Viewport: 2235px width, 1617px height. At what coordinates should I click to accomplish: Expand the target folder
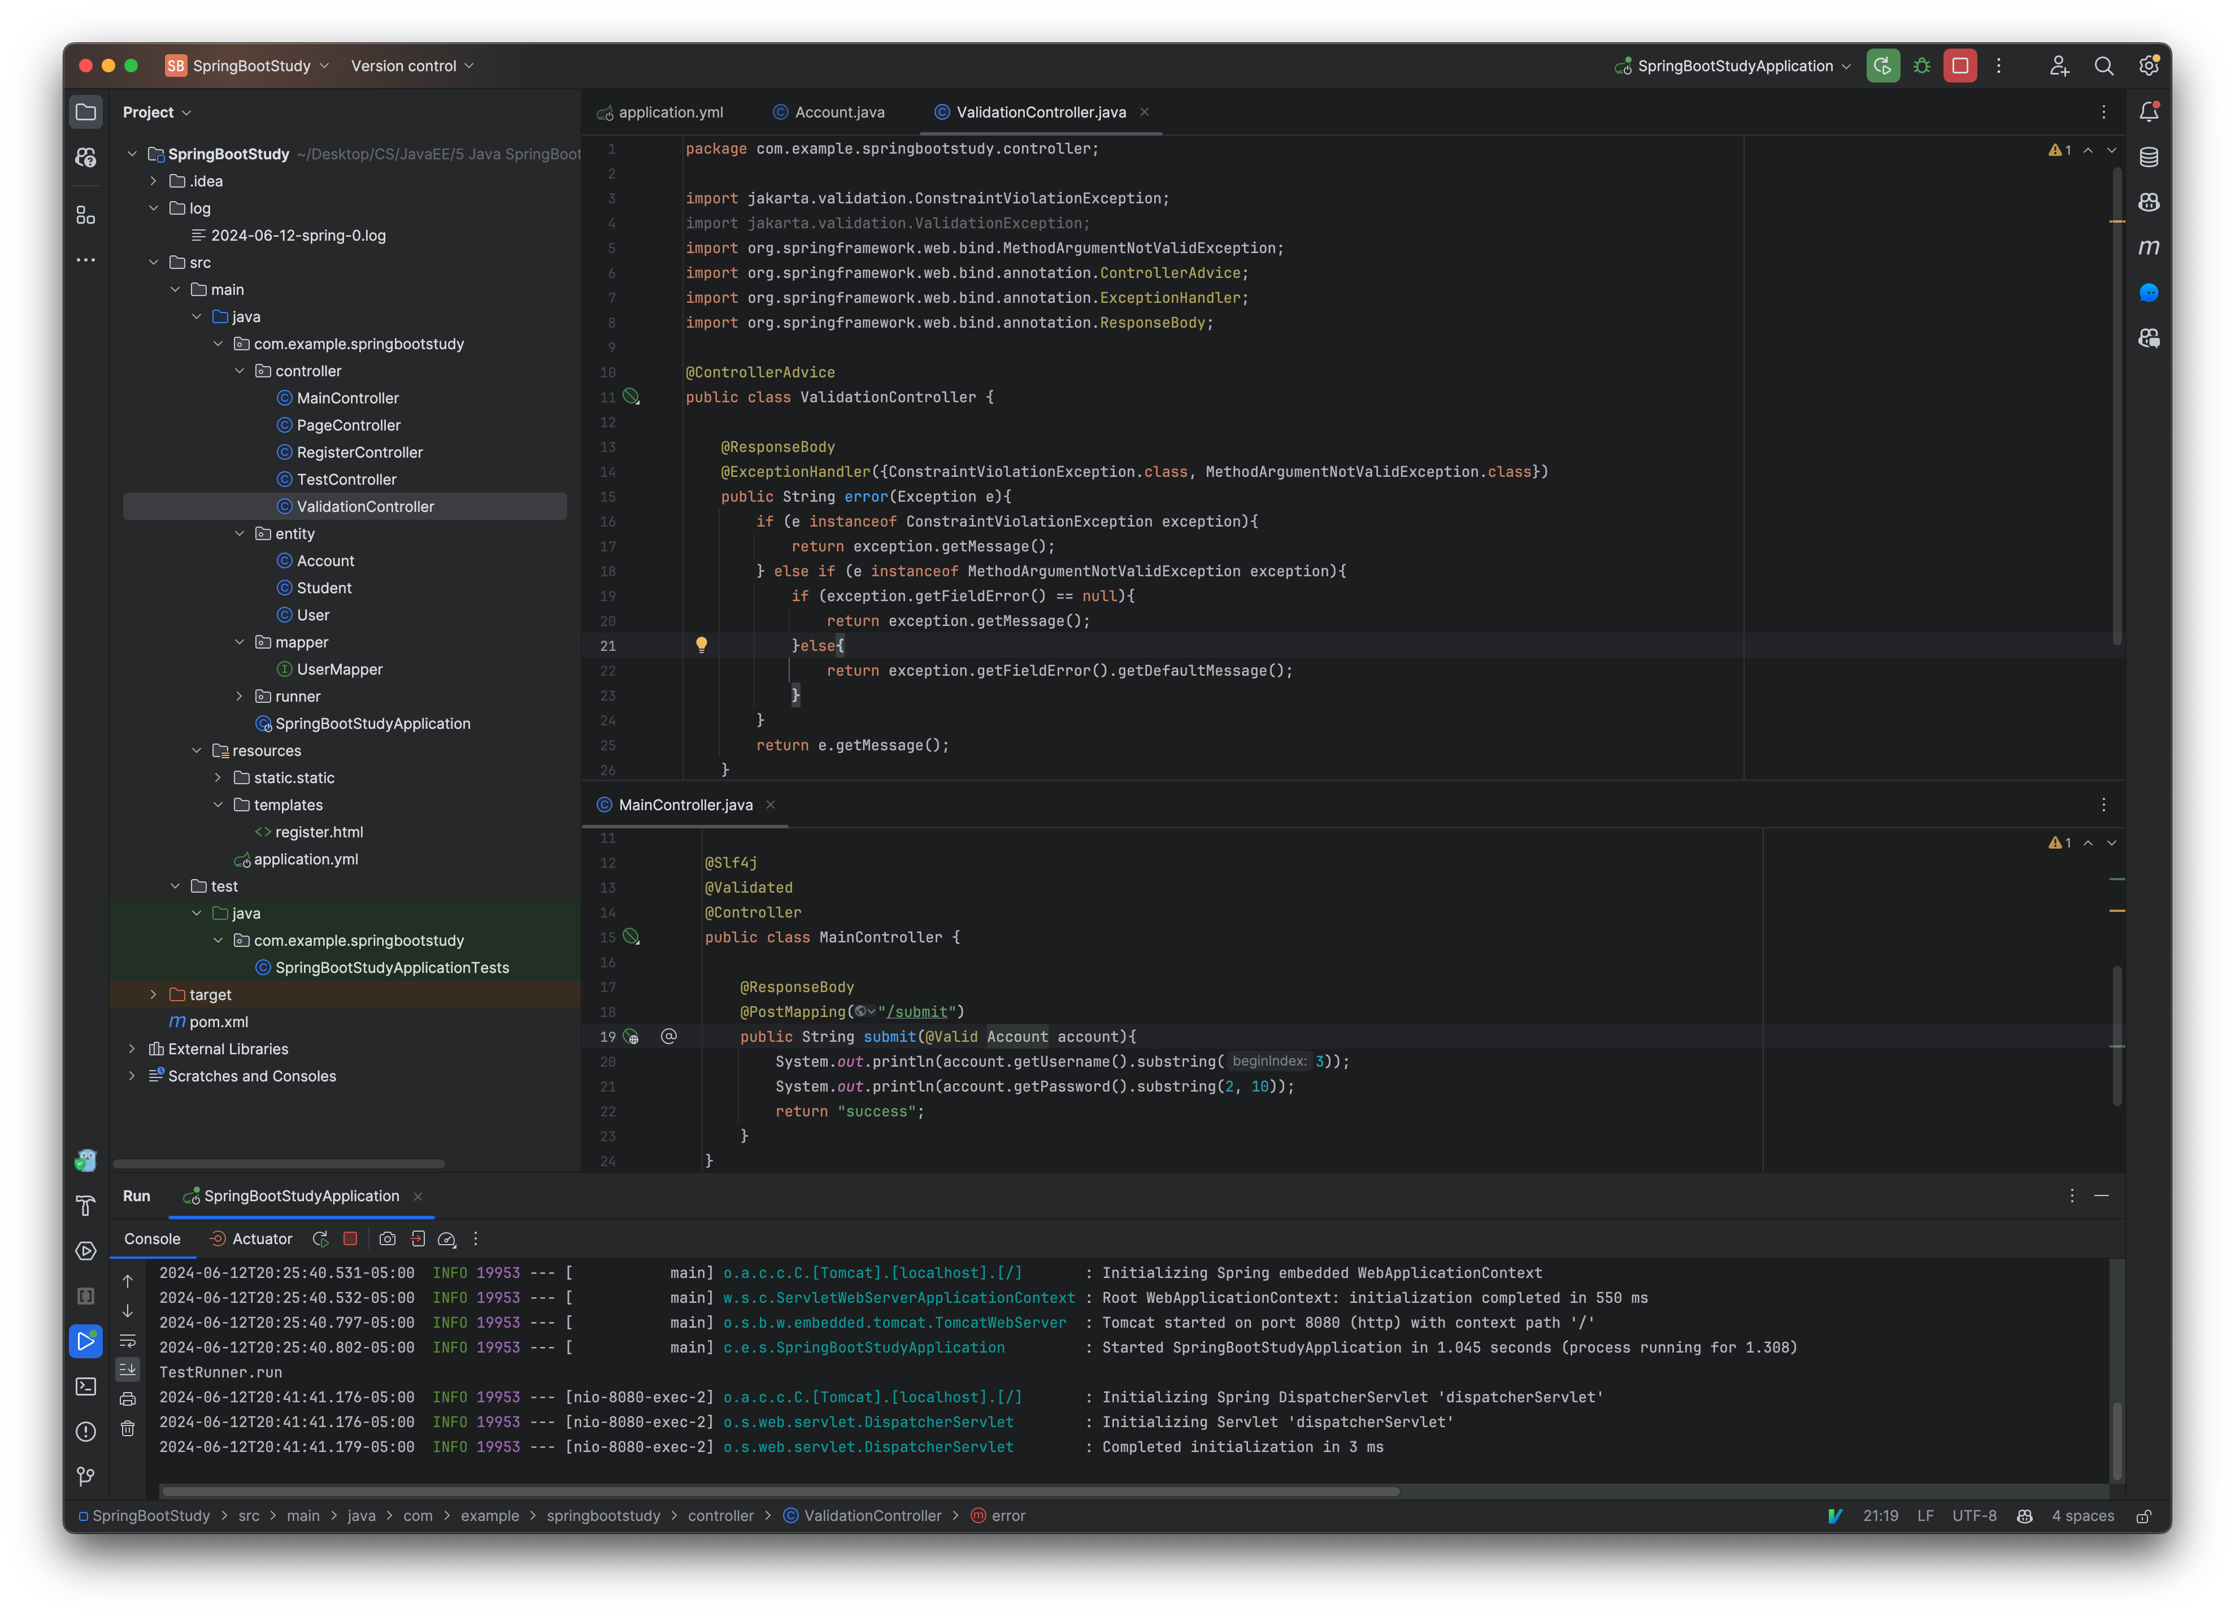coord(154,994)
